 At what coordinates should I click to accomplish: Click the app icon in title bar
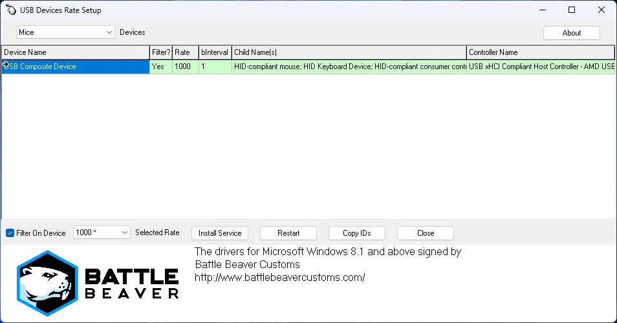click(x=10, y=10)
